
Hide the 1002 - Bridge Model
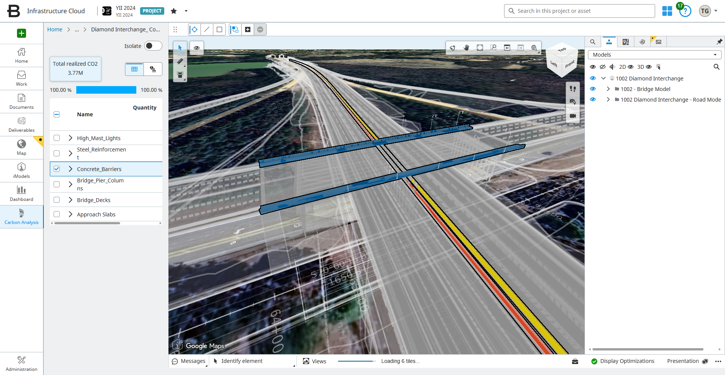[x=593, y=89]
